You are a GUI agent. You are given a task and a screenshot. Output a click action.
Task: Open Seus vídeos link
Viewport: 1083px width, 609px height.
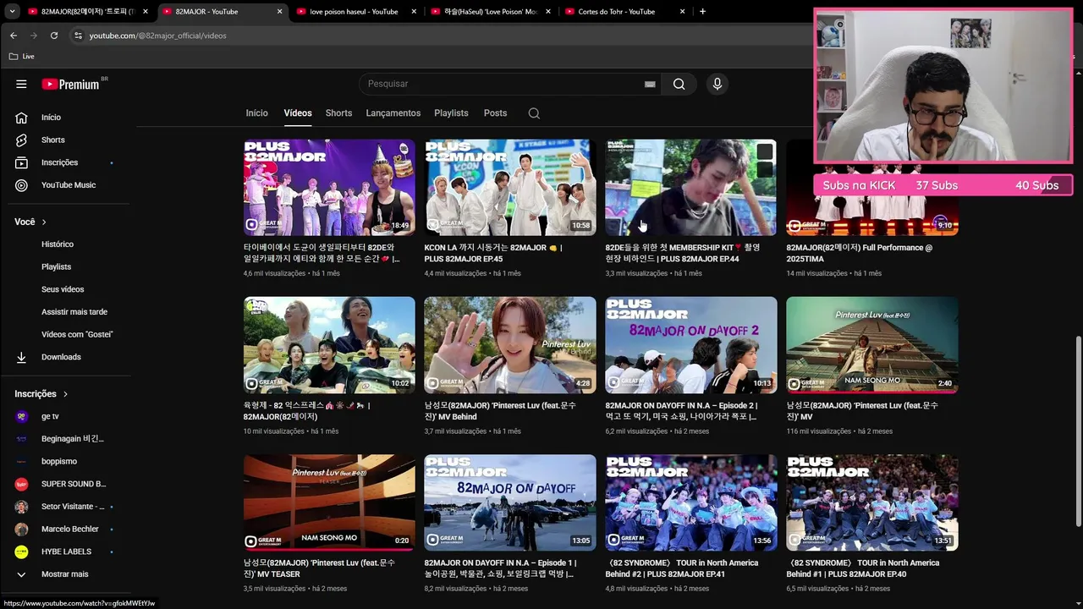pyautogui.click(x=64, y=289)
